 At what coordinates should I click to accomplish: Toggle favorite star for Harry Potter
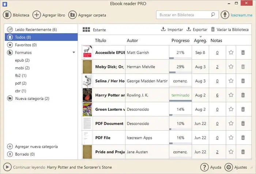click(231, 95)
